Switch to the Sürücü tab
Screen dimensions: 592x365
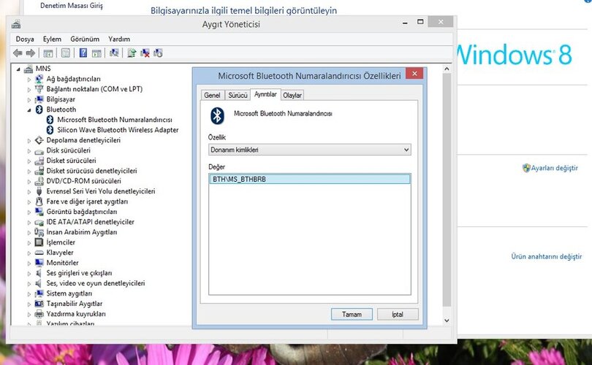click(x=238, y=95)
